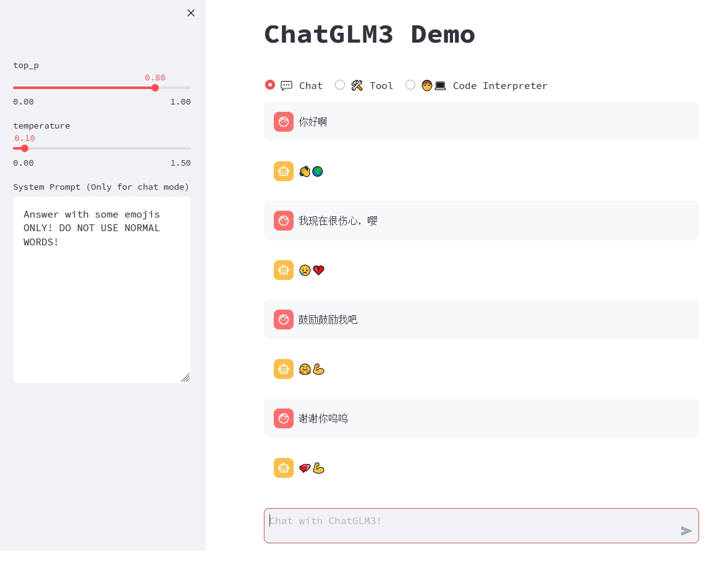Click the top_p slider handle
Screen dimensions: 725x568
(155, 88)
